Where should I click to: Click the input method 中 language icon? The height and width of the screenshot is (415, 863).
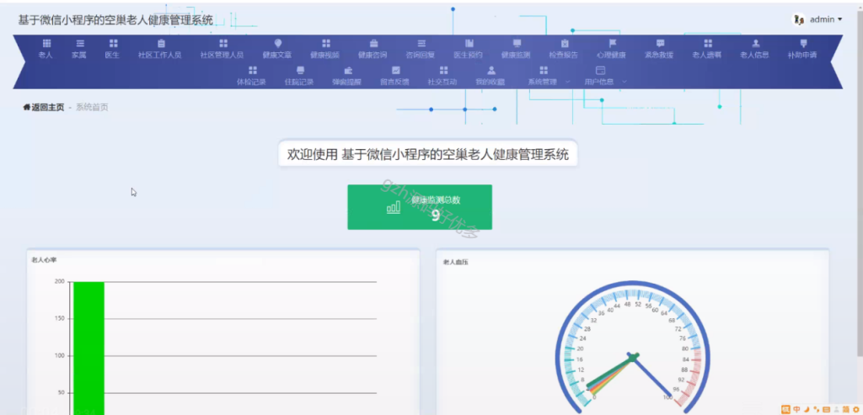coord(796,409)
